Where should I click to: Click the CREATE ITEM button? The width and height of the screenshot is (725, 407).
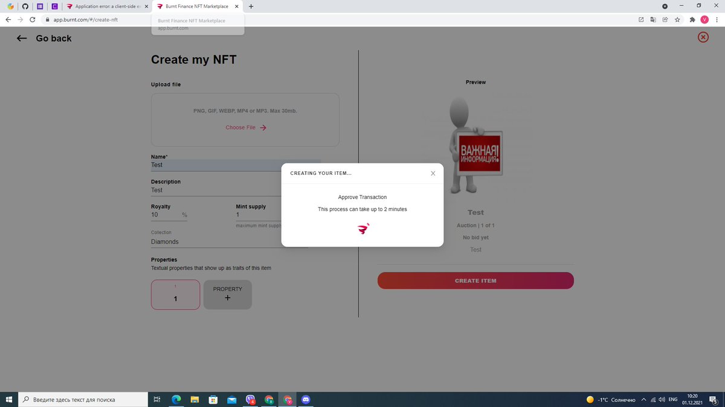(x=475, y=280)
